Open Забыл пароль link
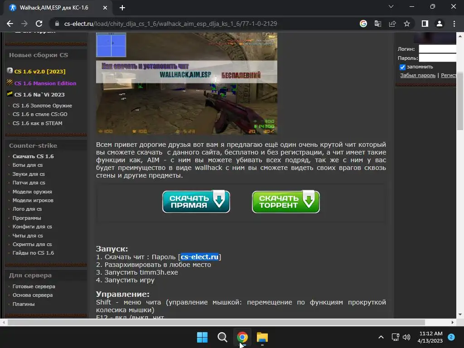The image size is (464, 348). [418, 75]
